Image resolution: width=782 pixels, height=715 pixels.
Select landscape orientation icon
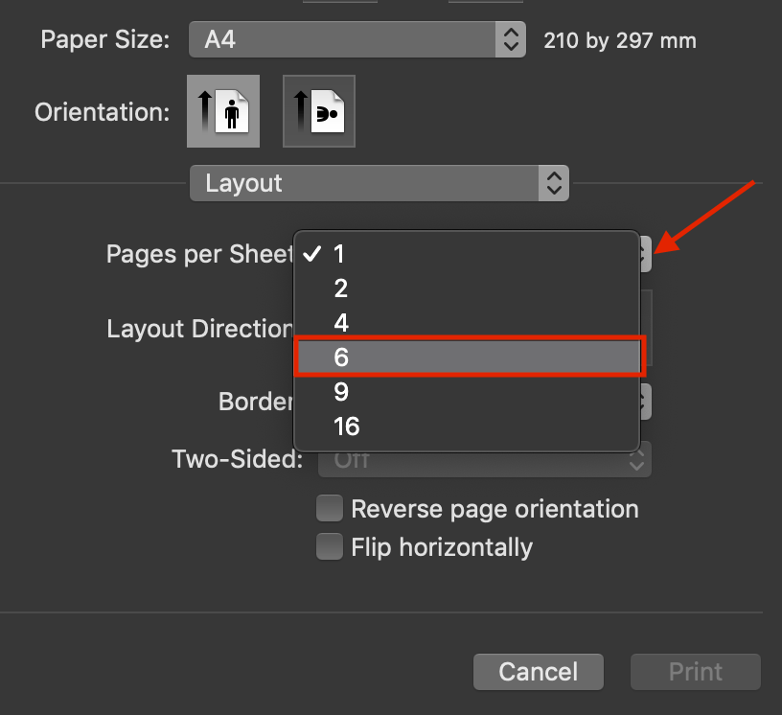319,111
